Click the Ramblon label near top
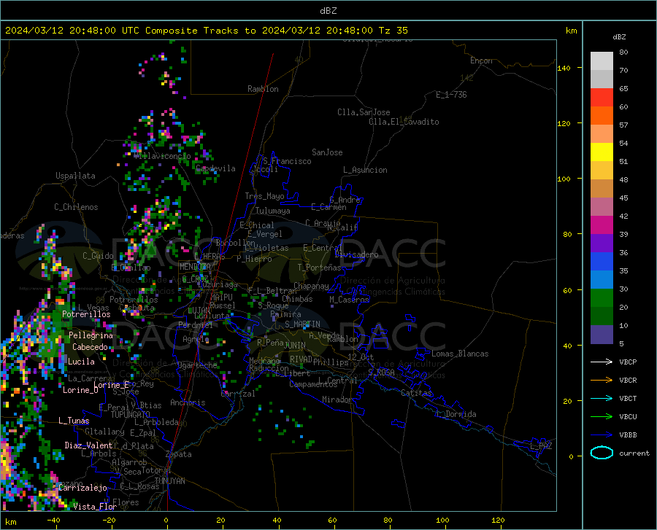The image size is (657, 530). (263, 89)
